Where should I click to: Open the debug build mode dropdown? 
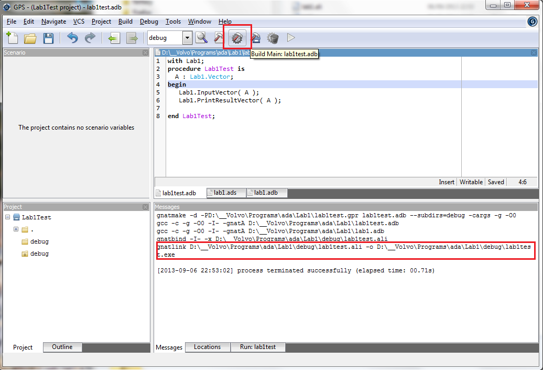click(x=188, y=38)
